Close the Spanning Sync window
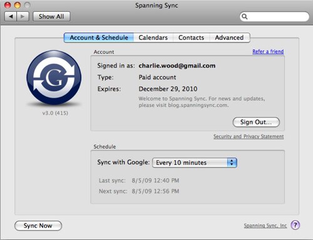Screen dimensions: 313x240 pos(8,5)
